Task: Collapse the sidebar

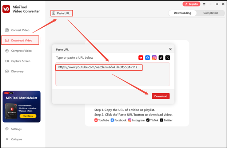Action: point(13,139)
